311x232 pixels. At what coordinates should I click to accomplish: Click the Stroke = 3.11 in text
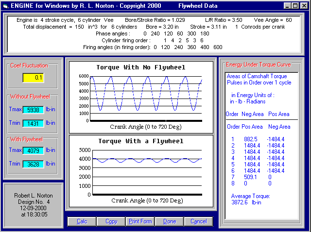tap(208, 27)
